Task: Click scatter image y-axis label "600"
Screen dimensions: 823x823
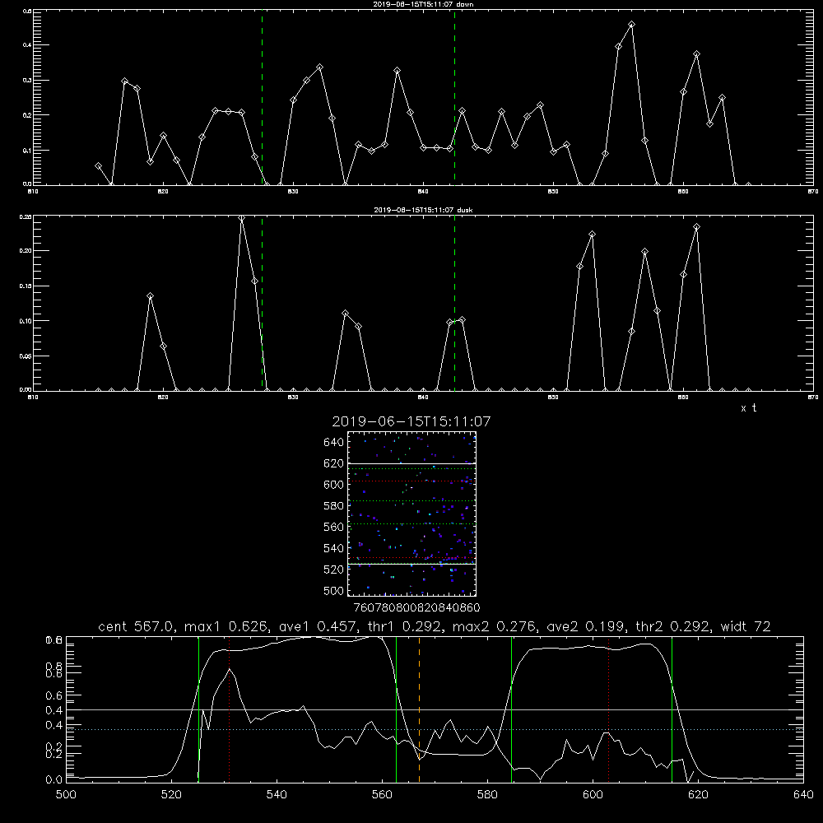Action: (x=334, y=485)
